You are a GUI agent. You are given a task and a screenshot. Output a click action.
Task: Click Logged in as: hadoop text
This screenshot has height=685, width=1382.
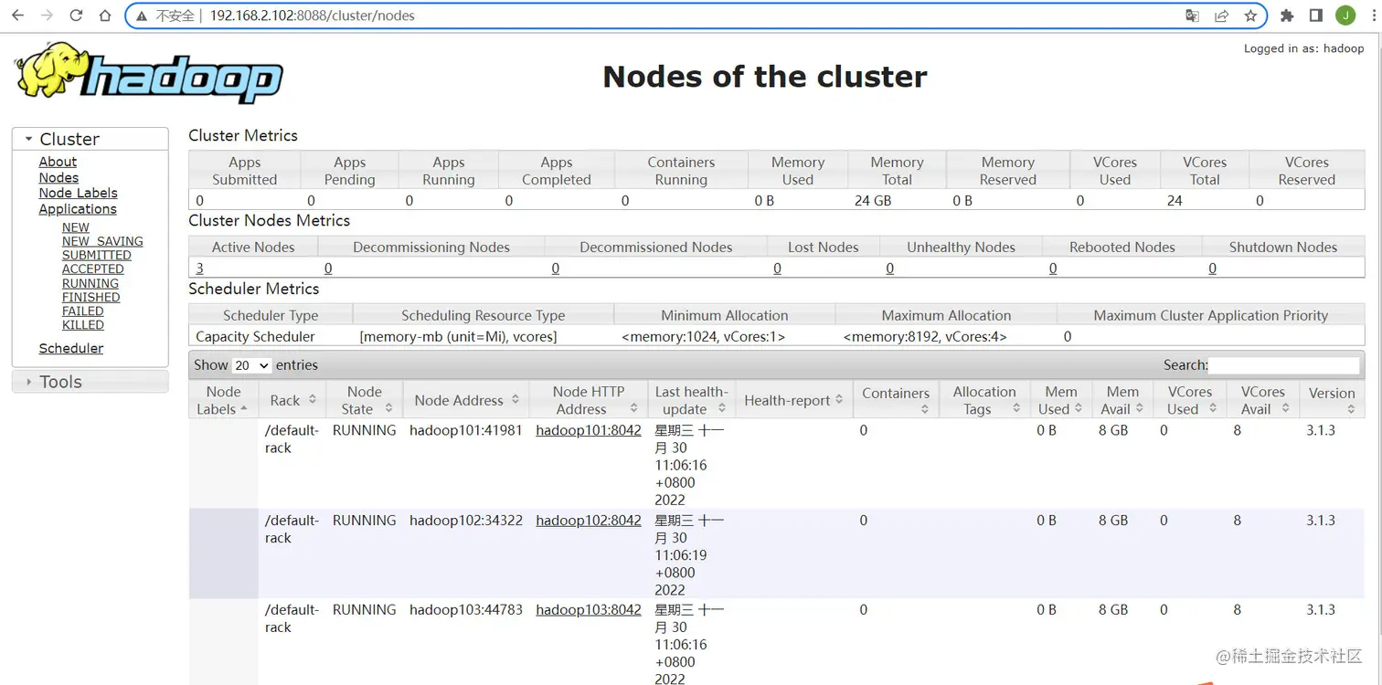click(1304, 48)
